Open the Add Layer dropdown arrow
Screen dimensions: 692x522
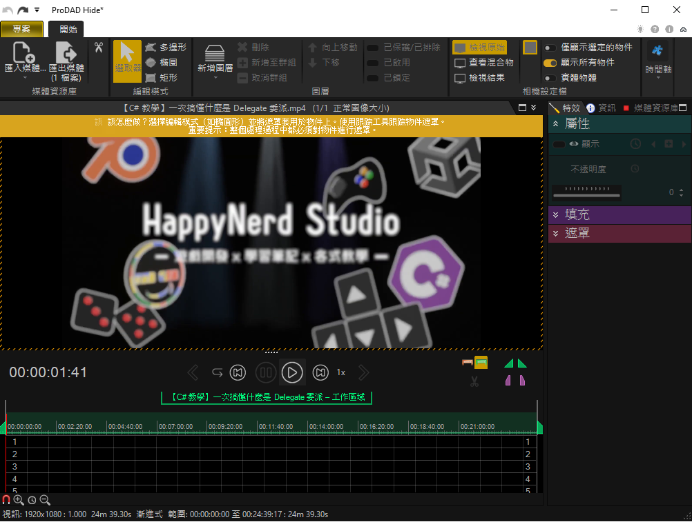click(x=215, y=78)
